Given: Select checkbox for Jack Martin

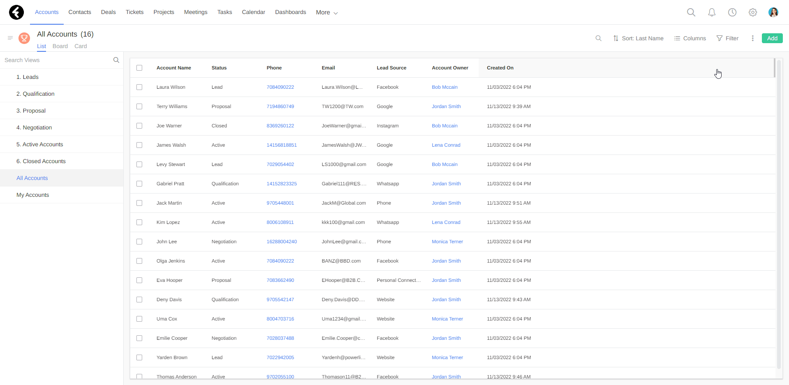Looking at the screenshot, I should pos(139,203).
